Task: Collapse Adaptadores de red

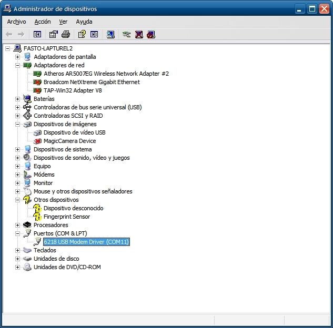Action: (x=17, y=65)
